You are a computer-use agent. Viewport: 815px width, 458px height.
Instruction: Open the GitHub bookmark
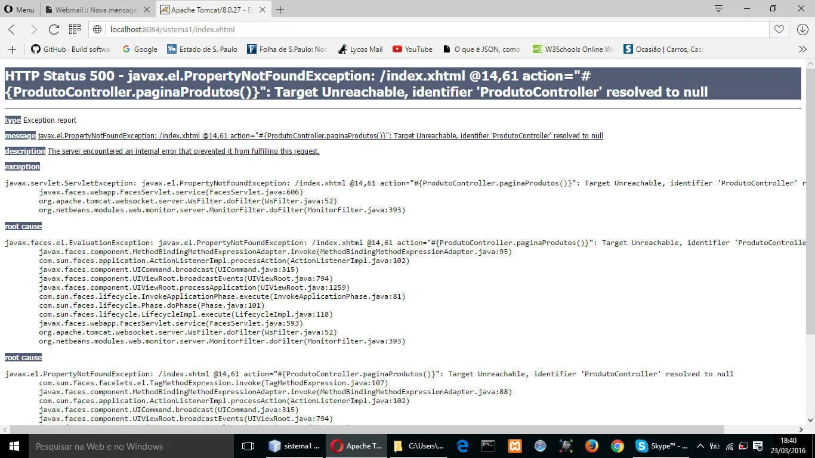pyautogui.click(x=71, y=49)
